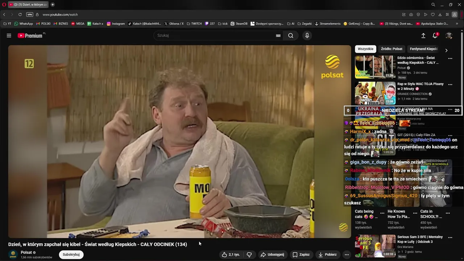Click the YouTube address bar URL
Screen dimensions: 464x261
click(x=60, y=14)
